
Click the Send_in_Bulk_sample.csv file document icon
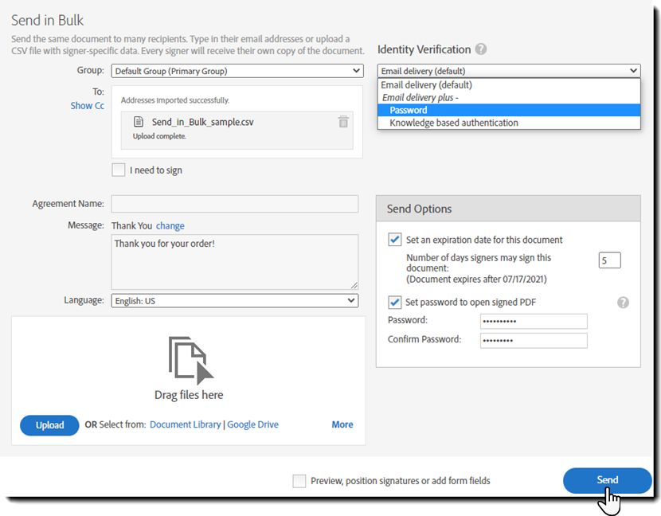click(139, 122)
